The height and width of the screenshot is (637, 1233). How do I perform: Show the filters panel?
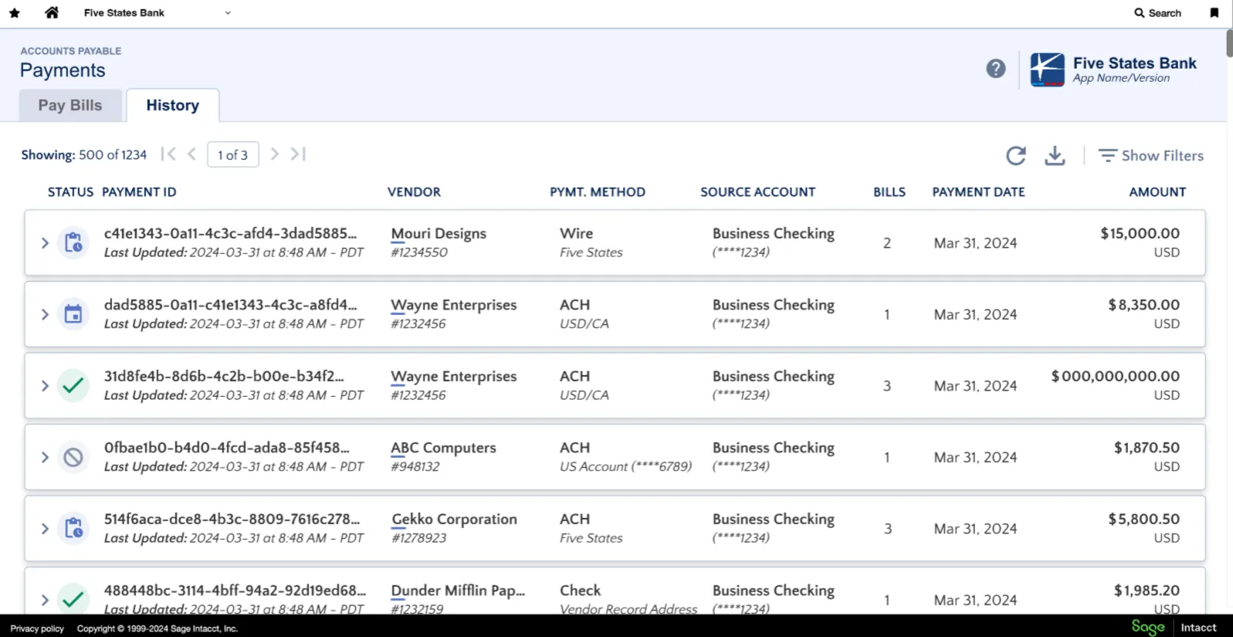coord(1151,155)
